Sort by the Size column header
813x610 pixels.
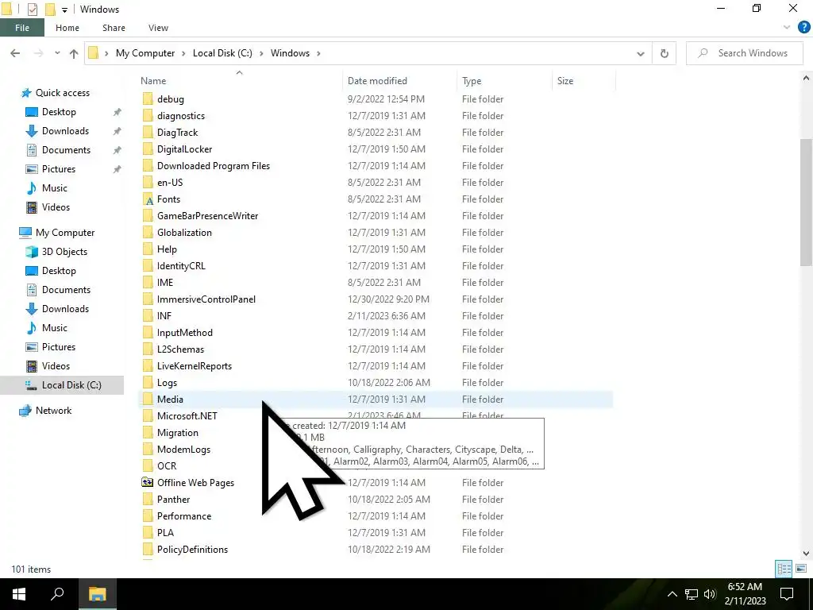tap(565, 81)
